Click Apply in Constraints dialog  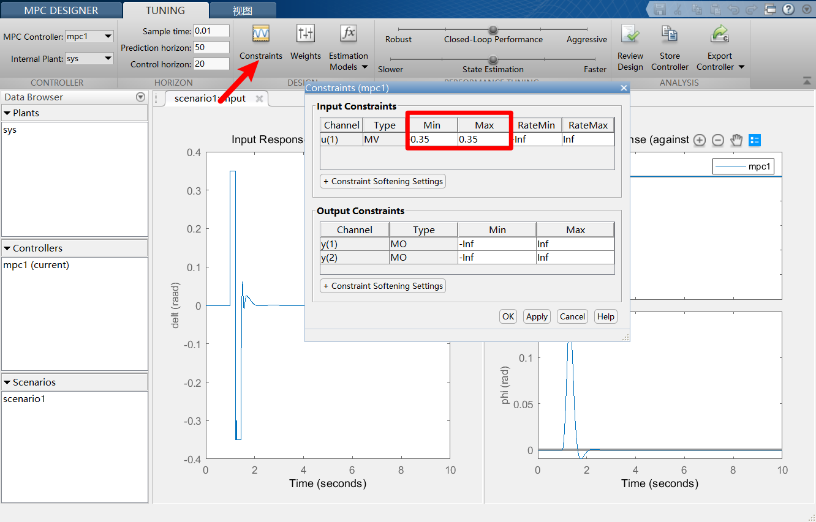pos(537,316)
